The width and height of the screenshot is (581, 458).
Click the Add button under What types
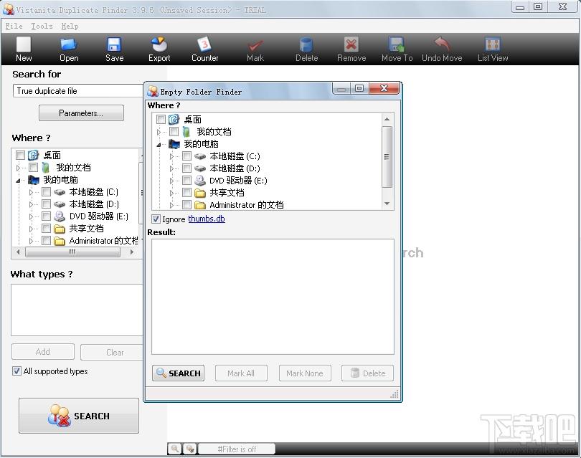(x=42, y=352)
